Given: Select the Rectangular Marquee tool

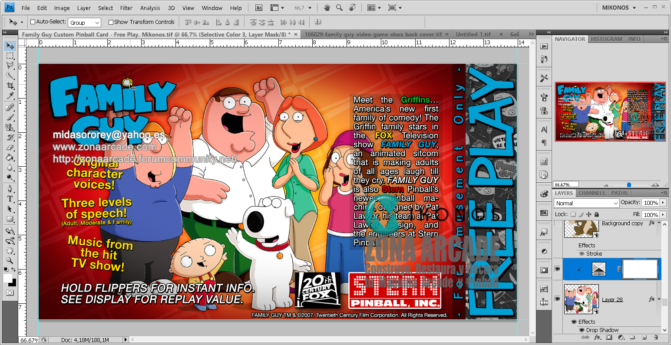Looking at the screenshot, I should coord(10,56).
